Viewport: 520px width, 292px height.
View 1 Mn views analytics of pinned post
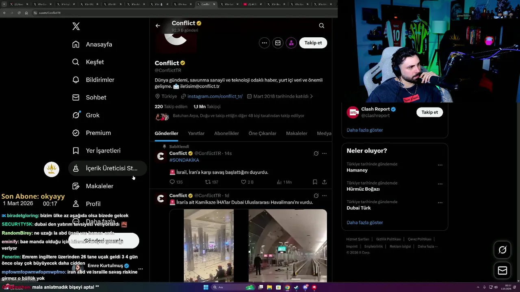[284, 182]
